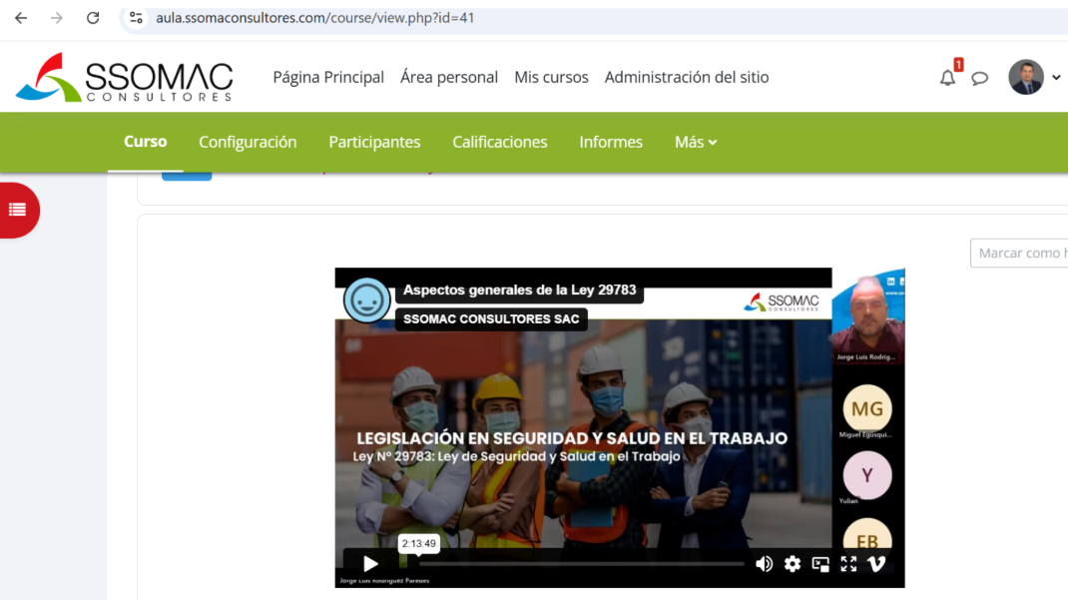Open the user profile menu
Image resolution: width=1068 pixels, height=600 pixels.
(x=1034, y=77)
